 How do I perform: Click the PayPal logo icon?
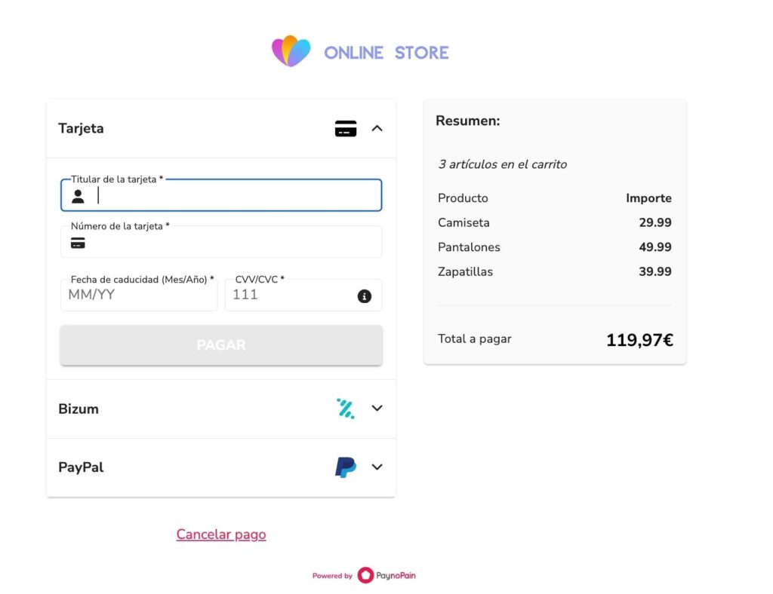(x=346, y=467)
